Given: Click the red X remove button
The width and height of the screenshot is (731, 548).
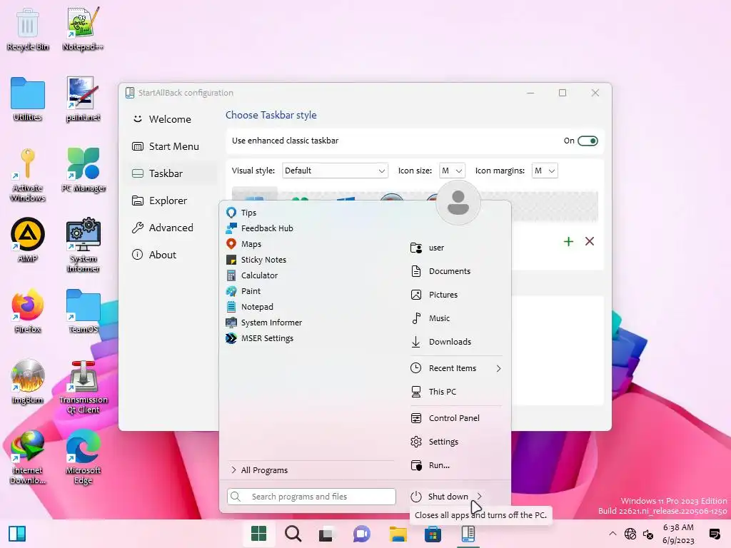Looking at the screenshot, I should 590,241.
